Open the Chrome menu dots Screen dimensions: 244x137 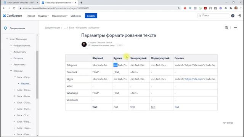[x=241, y=8]
